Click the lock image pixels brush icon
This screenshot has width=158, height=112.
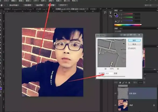[123, 83]
